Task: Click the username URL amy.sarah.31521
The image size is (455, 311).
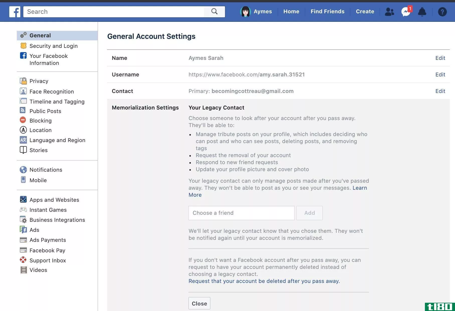Action: click(x=247, y=74)
